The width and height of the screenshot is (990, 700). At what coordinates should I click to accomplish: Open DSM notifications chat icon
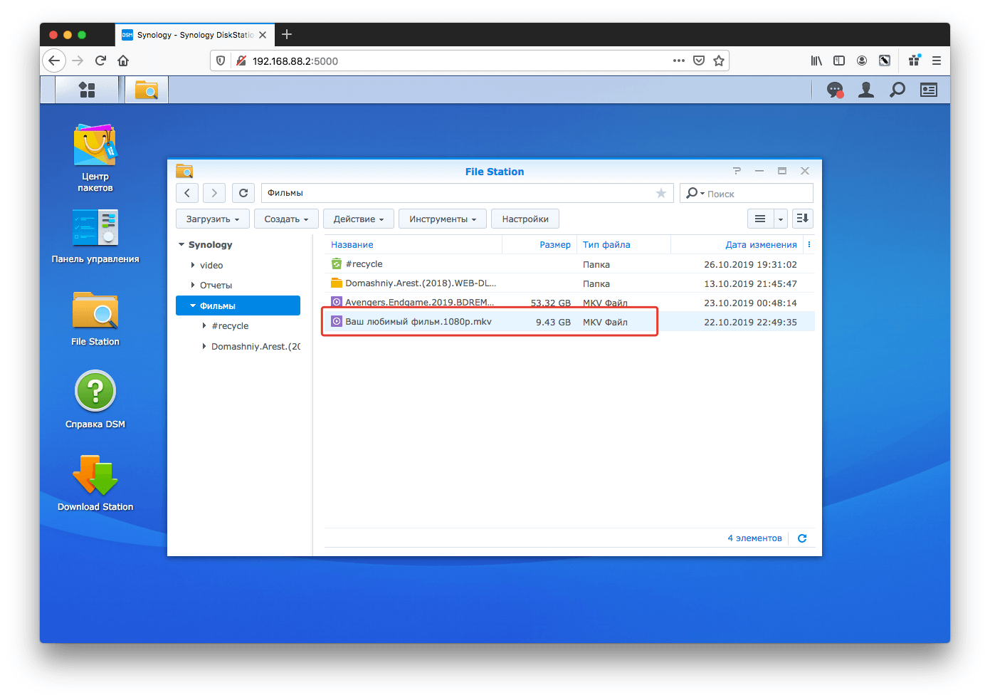pos(834,90)
